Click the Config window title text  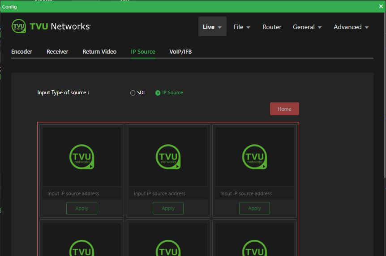point(9,7)
